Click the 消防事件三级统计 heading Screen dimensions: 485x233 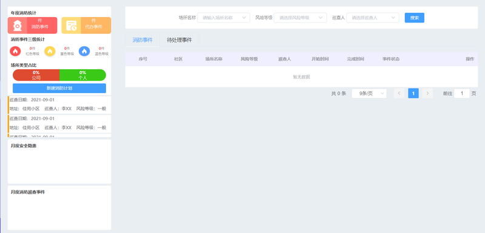28,39
